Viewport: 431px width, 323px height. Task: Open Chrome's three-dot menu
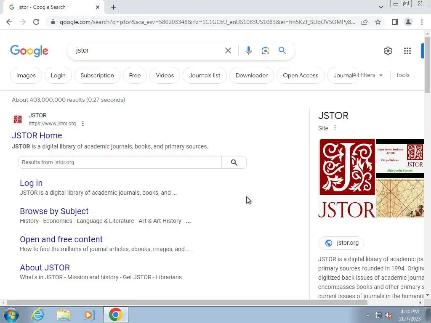tap(422, 22)
